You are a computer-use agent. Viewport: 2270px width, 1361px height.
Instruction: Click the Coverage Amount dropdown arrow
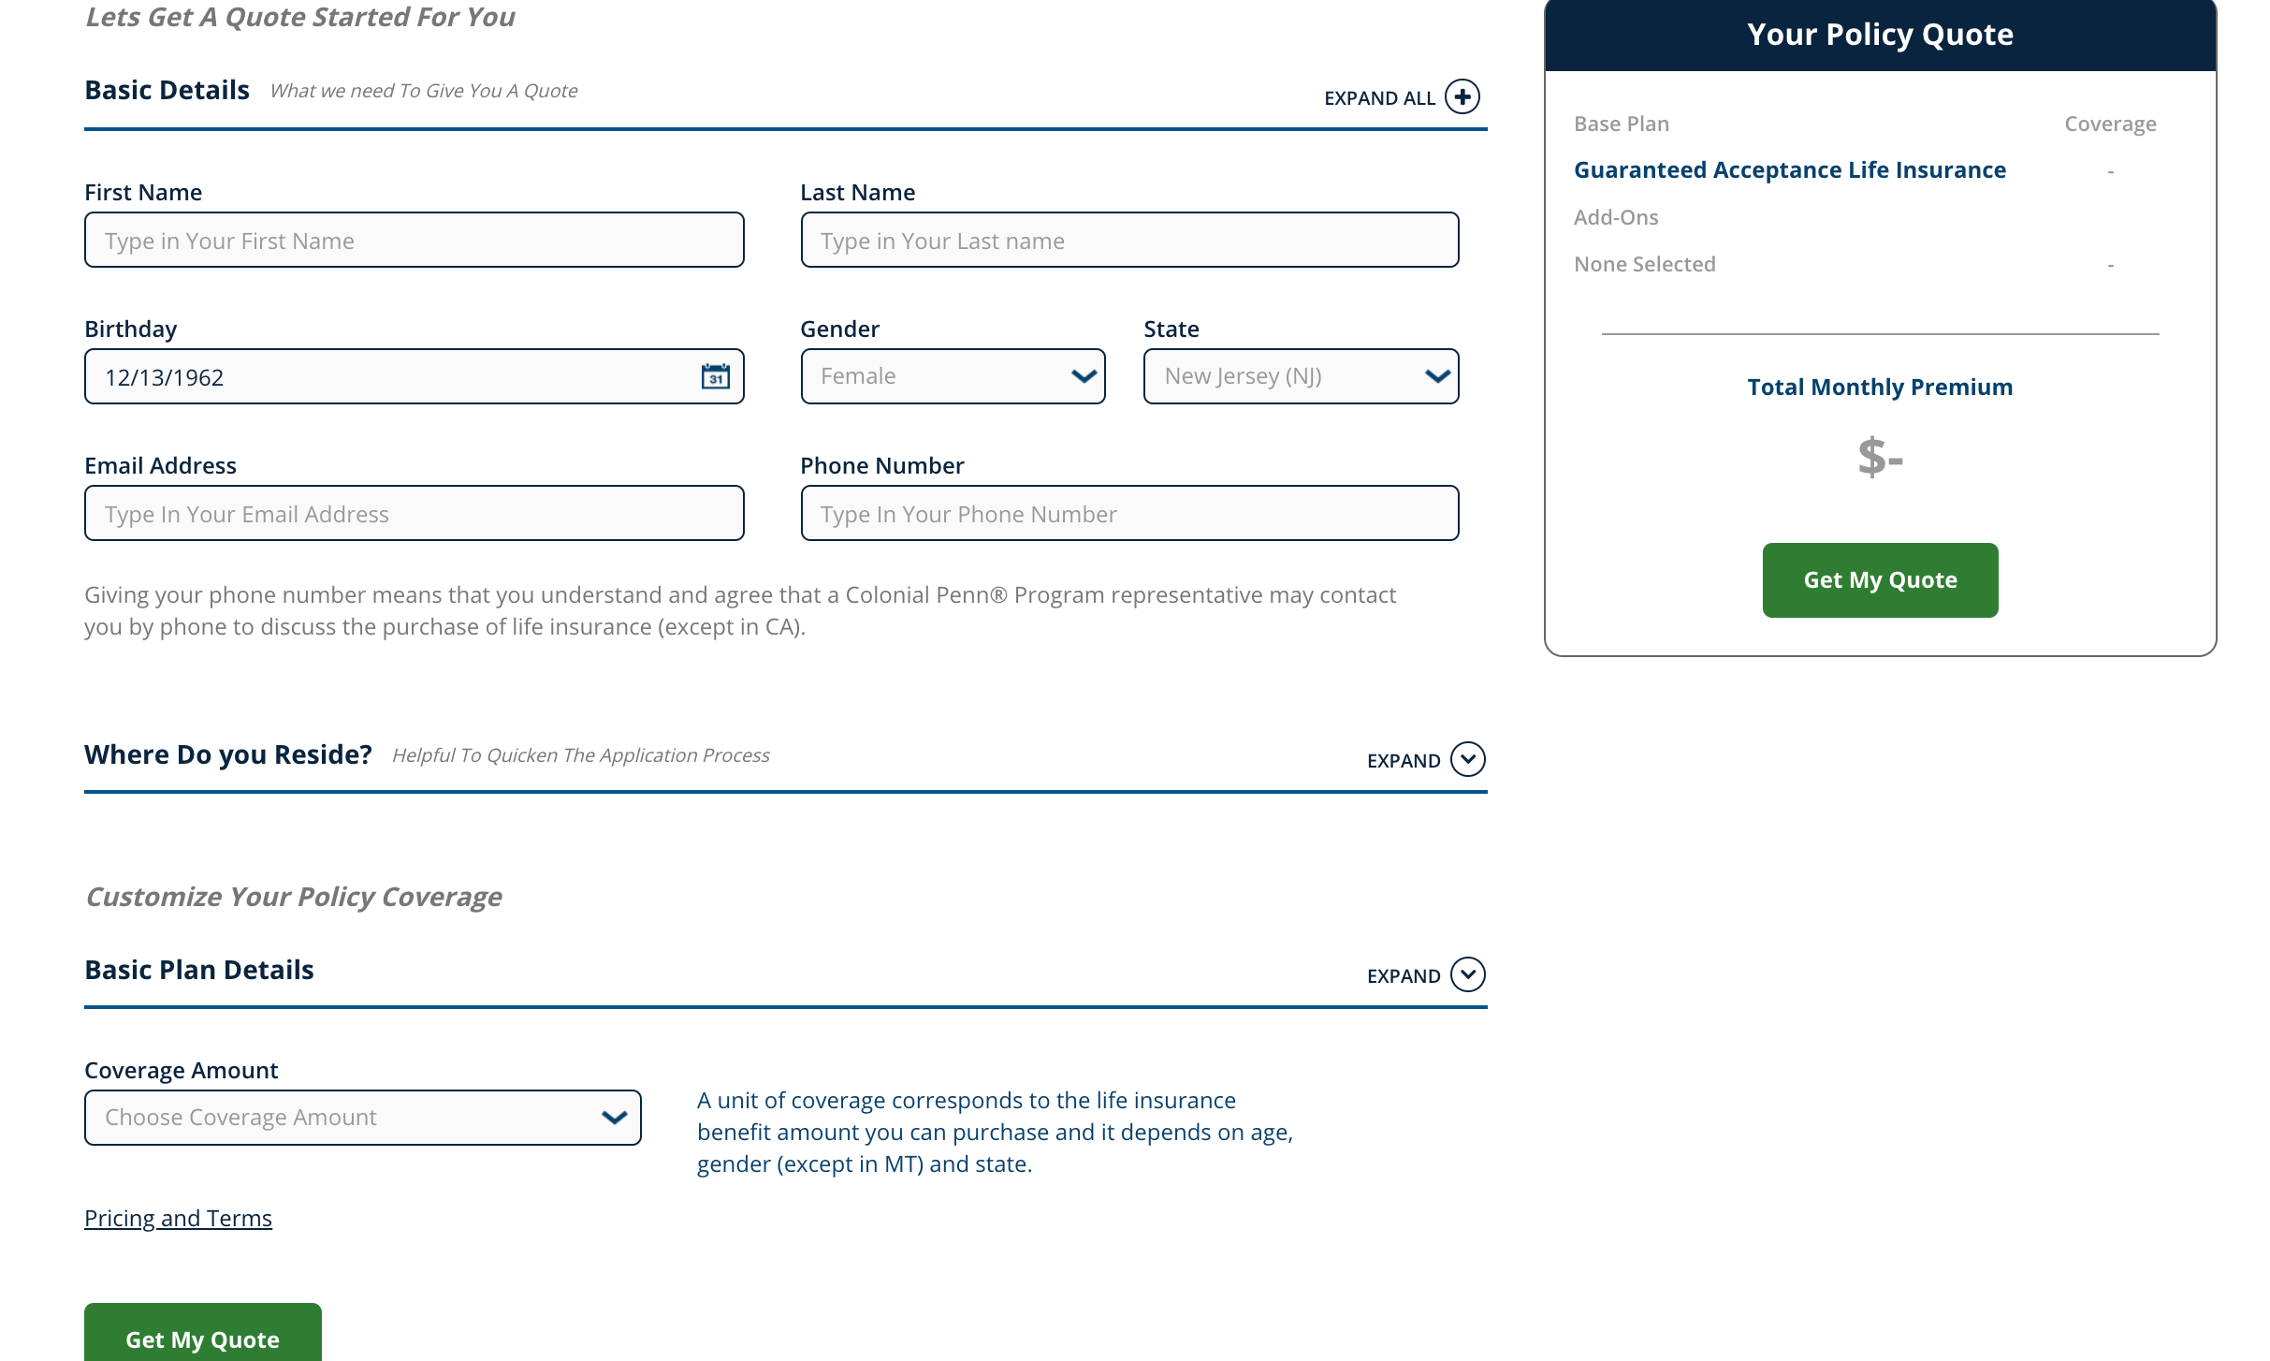point(614,1117)
